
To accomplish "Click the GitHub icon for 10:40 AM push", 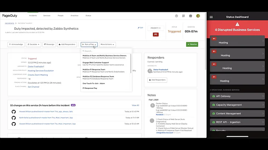I will [14, 124].
